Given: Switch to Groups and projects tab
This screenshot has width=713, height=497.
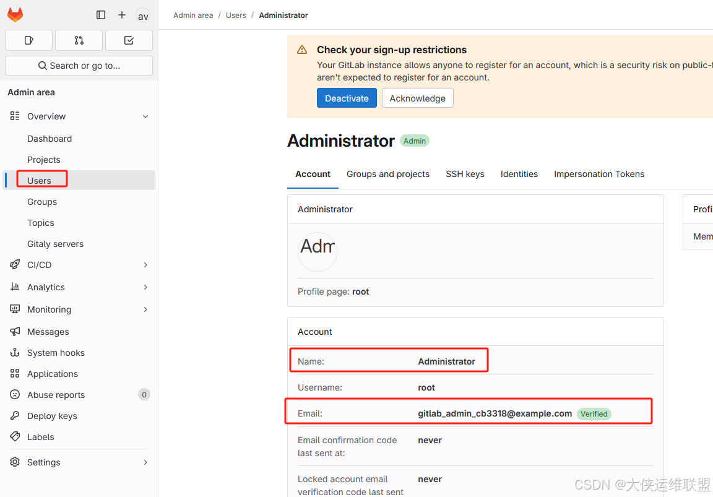Looking at the screenshot, I should (x=388, y=174).
